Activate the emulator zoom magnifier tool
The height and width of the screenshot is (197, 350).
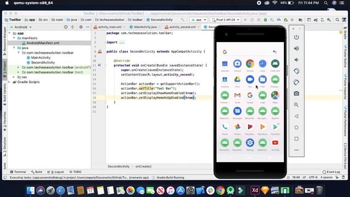(296, 105)
